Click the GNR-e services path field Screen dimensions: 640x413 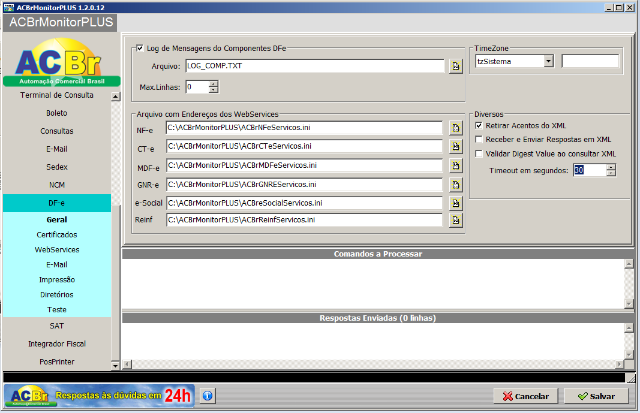(x=305, y=185)
